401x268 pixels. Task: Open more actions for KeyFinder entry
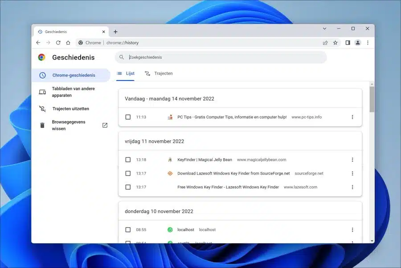352,160
